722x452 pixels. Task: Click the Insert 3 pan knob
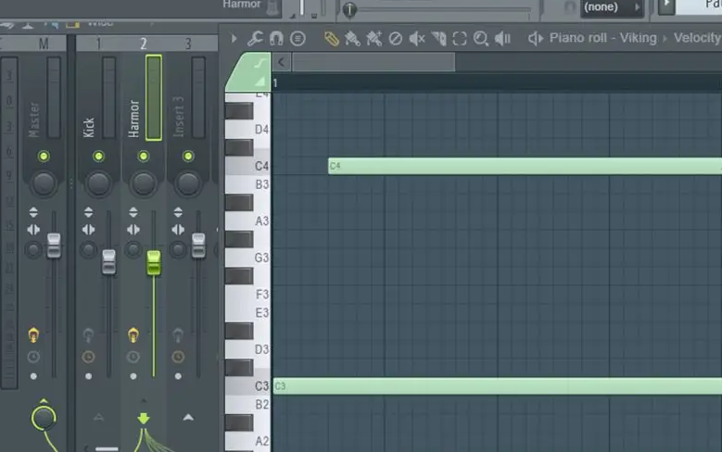pyautogui.click(x=188, y=183)
